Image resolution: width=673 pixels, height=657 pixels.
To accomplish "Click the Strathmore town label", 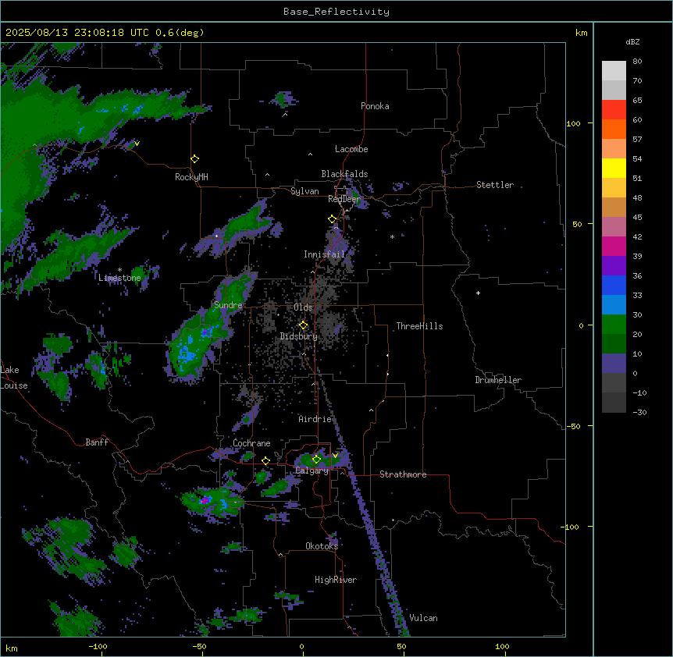I will click(x=403, y=474).
